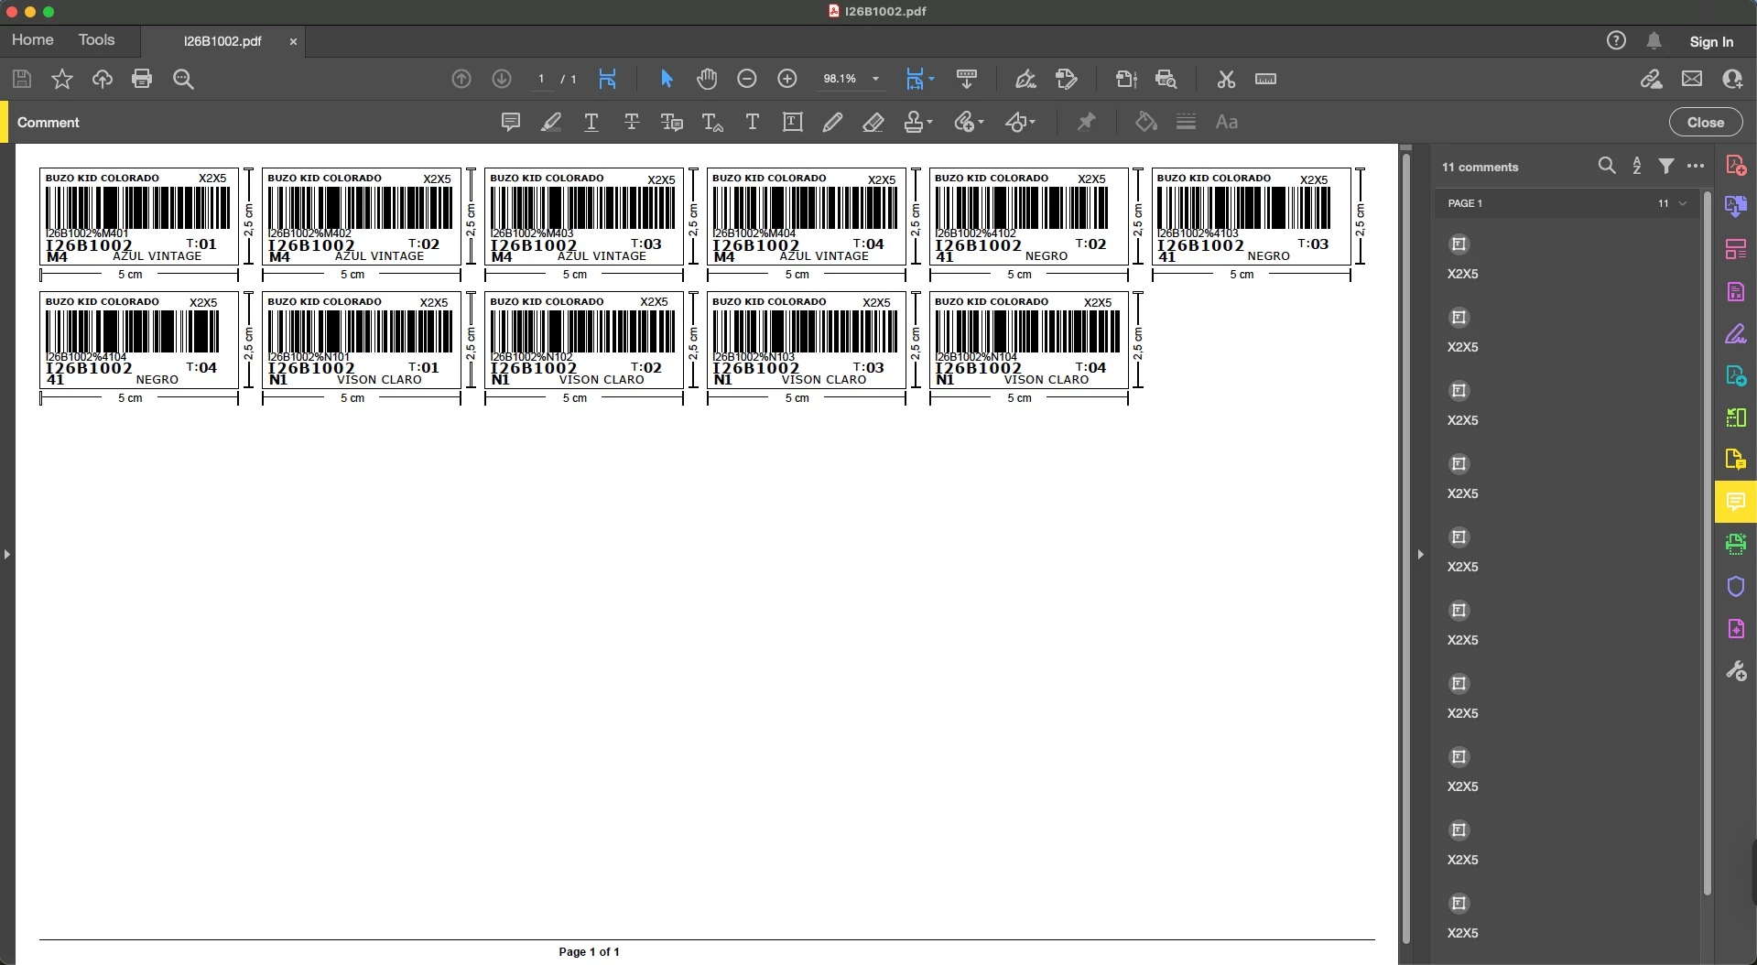1757x965 pixels.
Task: Select the first X2X5 comment
Action: 1567,257
